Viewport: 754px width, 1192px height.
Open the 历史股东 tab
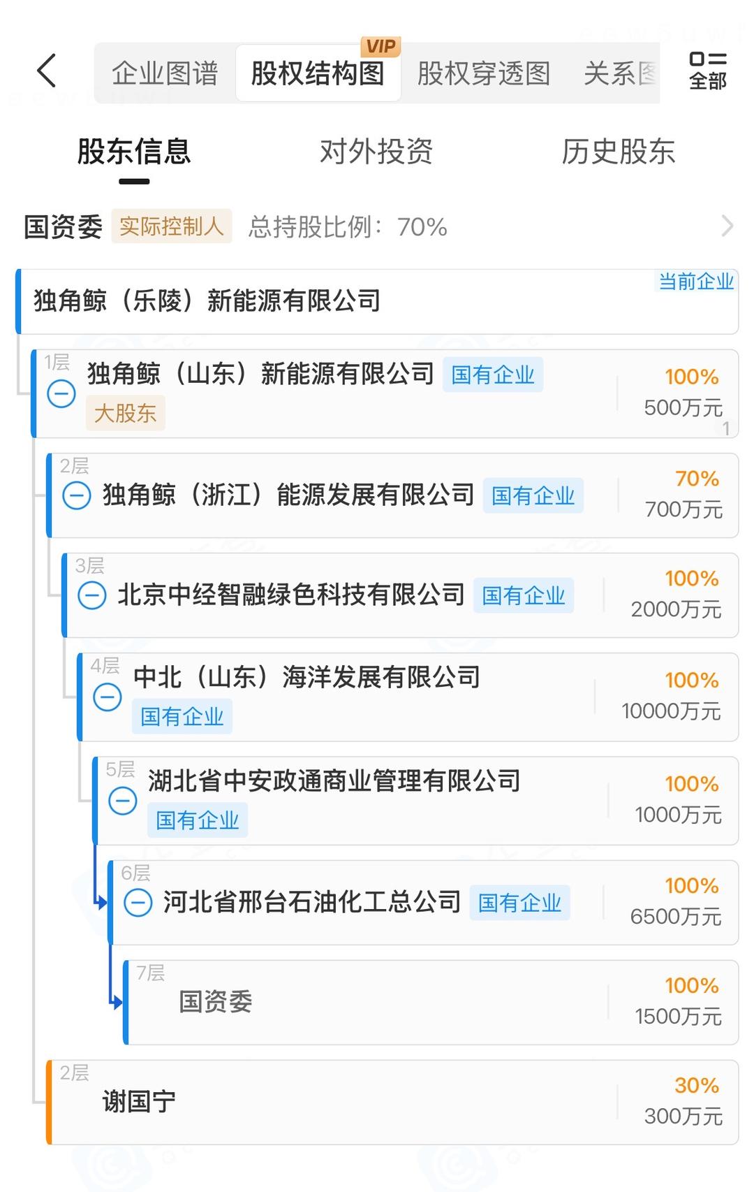click(618, 152)
